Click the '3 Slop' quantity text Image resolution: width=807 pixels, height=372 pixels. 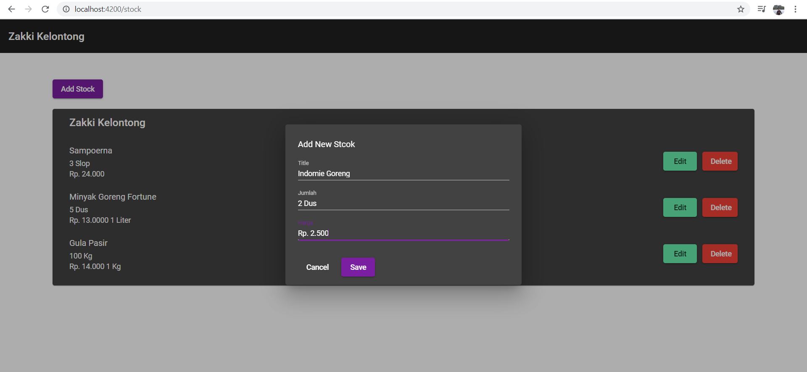tap(79, 163)
